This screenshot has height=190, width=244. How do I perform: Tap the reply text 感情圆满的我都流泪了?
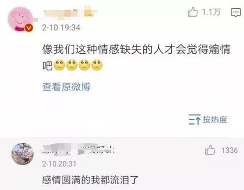coord(90,180)
